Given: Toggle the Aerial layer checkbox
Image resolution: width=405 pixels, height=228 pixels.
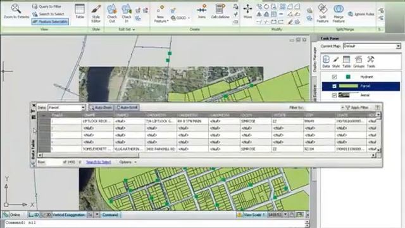Looking at the screenshot, I should (334, 96).
